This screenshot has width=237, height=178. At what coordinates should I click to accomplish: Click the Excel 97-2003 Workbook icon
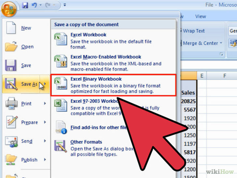[x=61, y=105]
